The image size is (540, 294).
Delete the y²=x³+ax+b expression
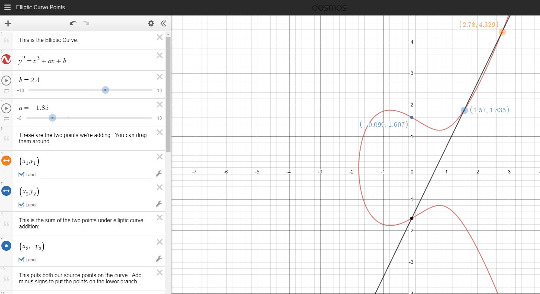160,55
